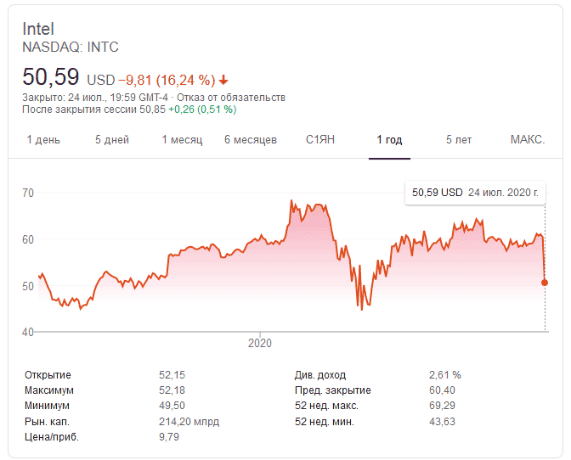Open the "1 месяц" chart range
The width and height of the screenshot is (571, 460).
182,140
